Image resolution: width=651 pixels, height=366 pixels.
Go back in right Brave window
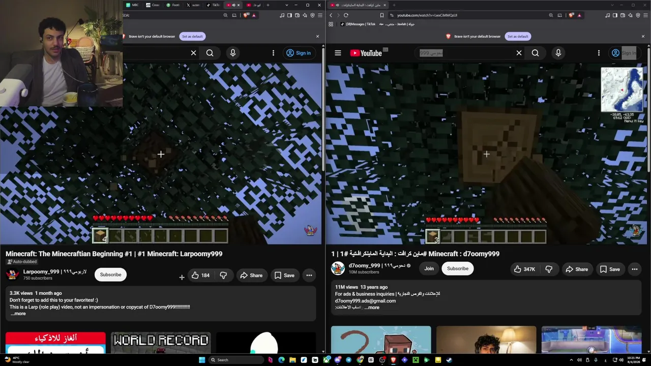331,15
